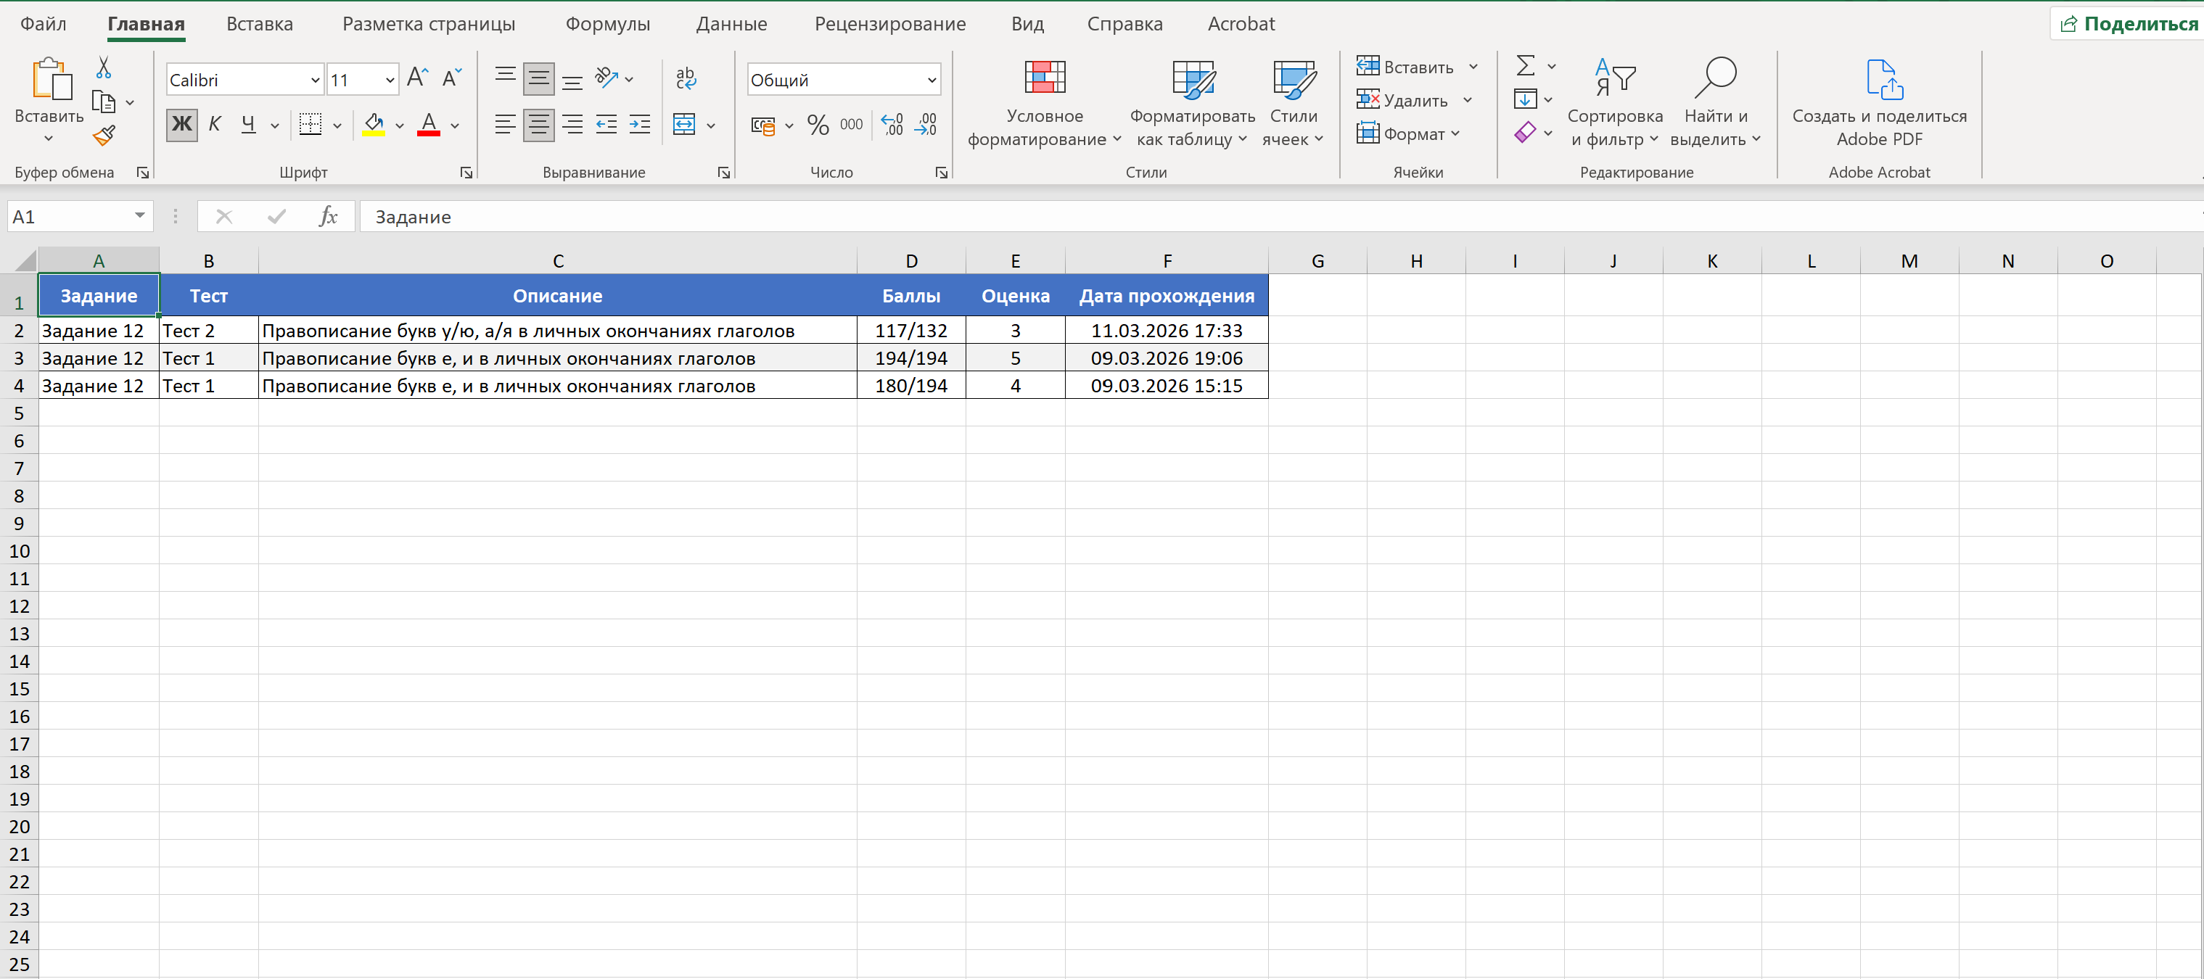Viewport: 2204px width, 979px height.
Task: Select cell containing 194/194 score
Action: point(910,358)
